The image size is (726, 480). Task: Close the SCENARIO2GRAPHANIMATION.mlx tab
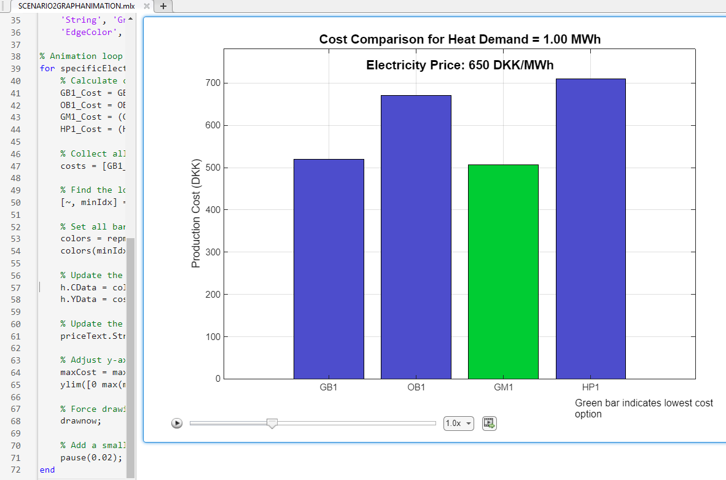coord(146,6)
